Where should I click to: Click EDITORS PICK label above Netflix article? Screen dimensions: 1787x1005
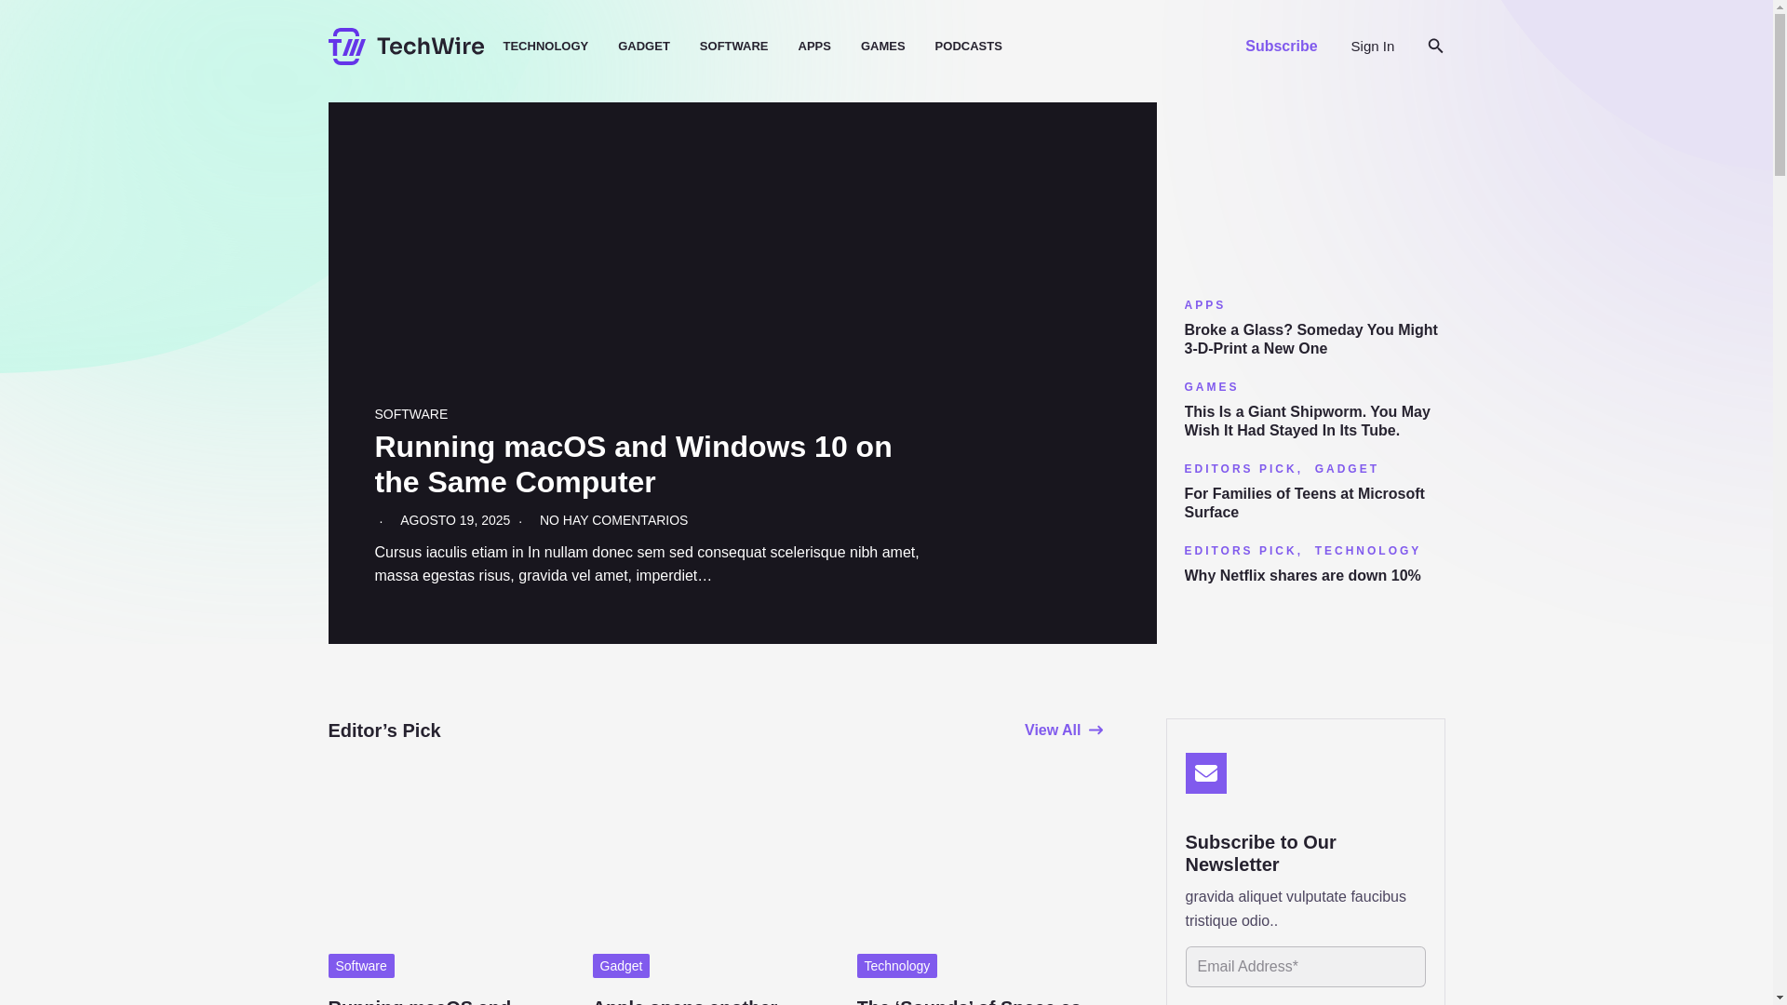[1240, 551]
